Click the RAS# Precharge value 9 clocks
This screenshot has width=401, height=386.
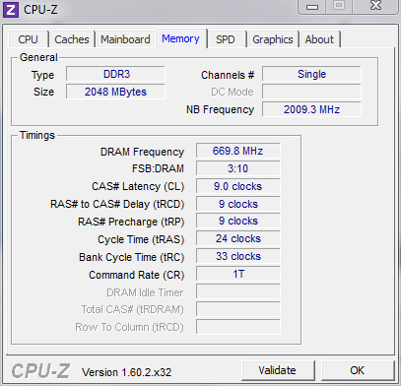[238, 222]
